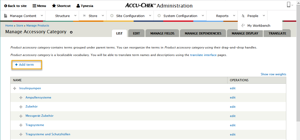Viewport: 300px width, 140px height.
Task: Click edit for Messgerät Zubehör
Action: click(x=233, y=116)
